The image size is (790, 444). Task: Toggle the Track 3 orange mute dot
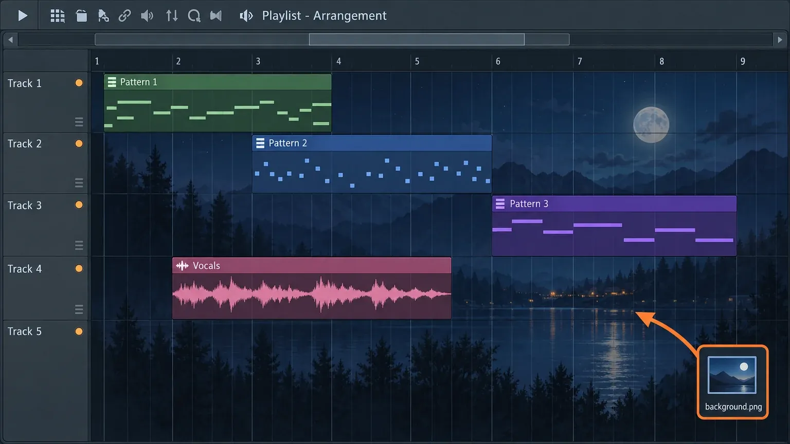[x=79, y=205]
